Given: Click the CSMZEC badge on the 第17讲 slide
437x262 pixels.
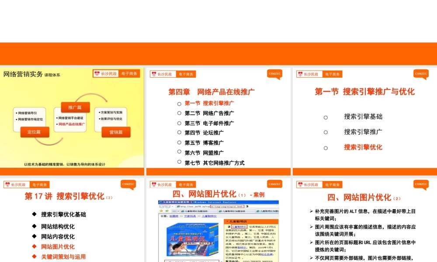Looking at the screenshot, I should pyautogui.click(x=128, y=184).
